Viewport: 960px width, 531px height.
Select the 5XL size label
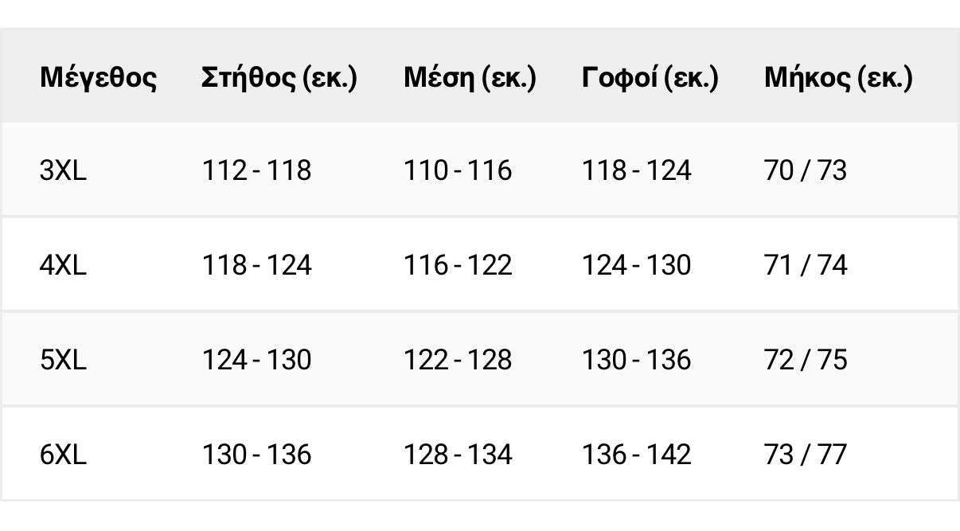[63, 360]
